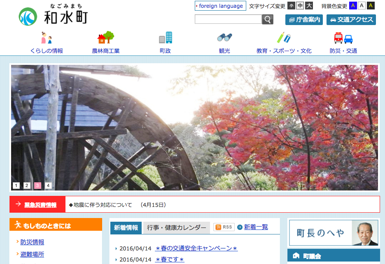Open 交通アクセス access button
The image size is (385, 264).
point(351,20)
